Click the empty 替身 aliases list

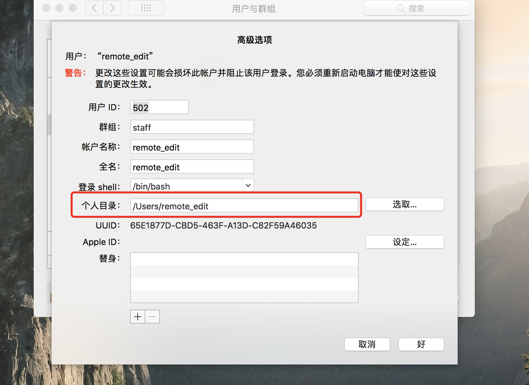pyautogui.click(x=244, y=278)
